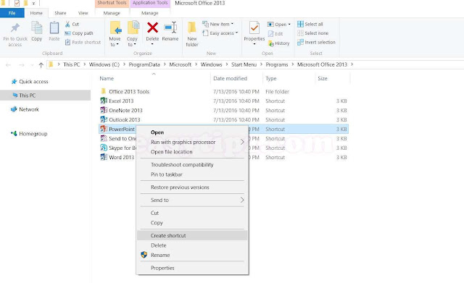Screen dimensions: 464x283
Task: Click the Move to folder icon
Action: tap(115, 28)
